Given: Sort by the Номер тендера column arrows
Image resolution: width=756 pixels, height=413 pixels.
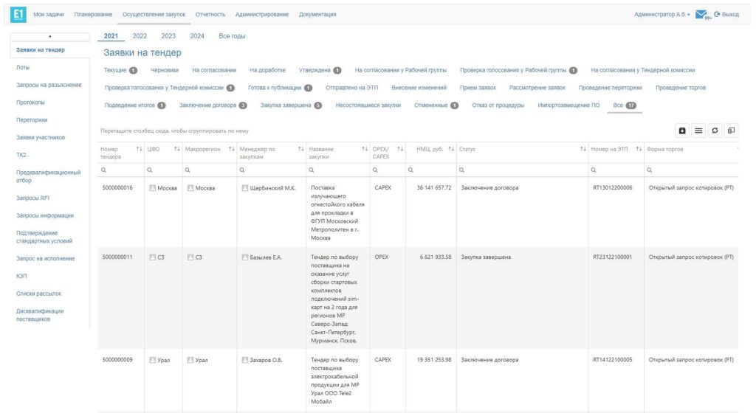Looking at the screenshot, I should pyautogui.click(x=139, y=150).
